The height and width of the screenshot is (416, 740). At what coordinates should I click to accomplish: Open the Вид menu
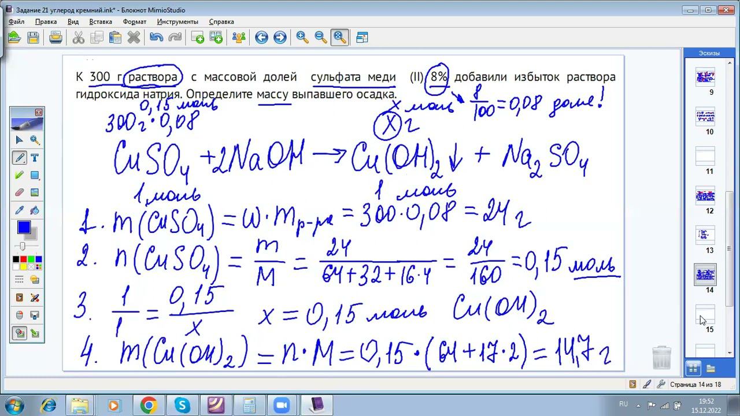click(x=73, y=21)
